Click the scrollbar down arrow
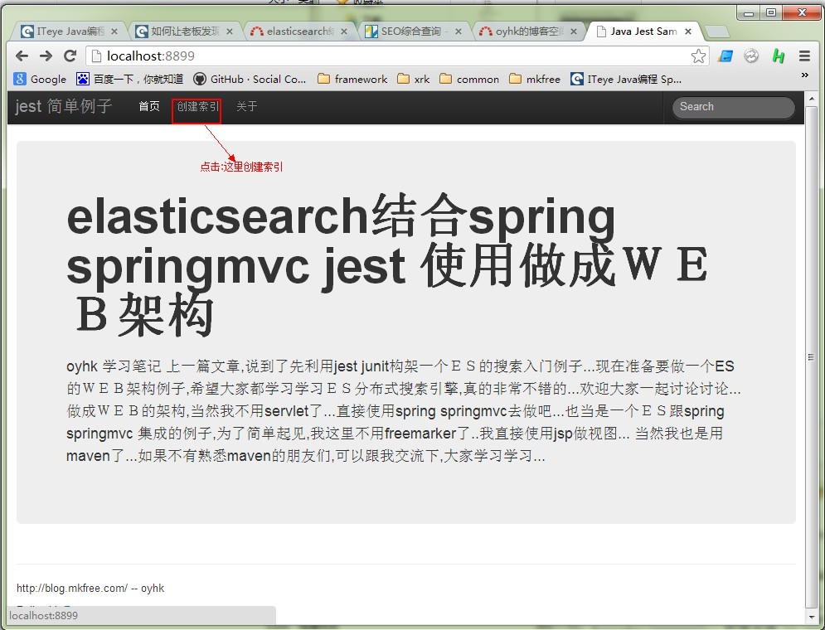This screenshot has width=825, height=630. [812, 617]
